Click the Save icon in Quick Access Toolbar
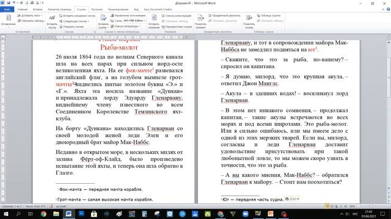391x219 pixels. [x=9, y=2]
